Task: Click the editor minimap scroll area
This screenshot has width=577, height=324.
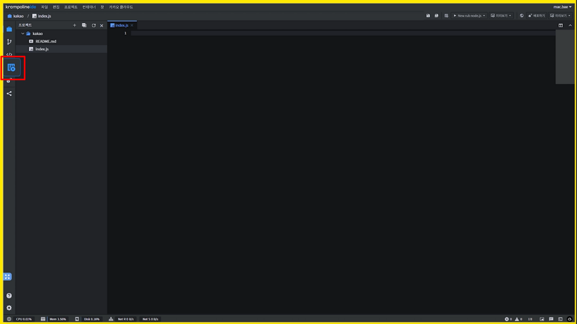Action: (565, 57)
